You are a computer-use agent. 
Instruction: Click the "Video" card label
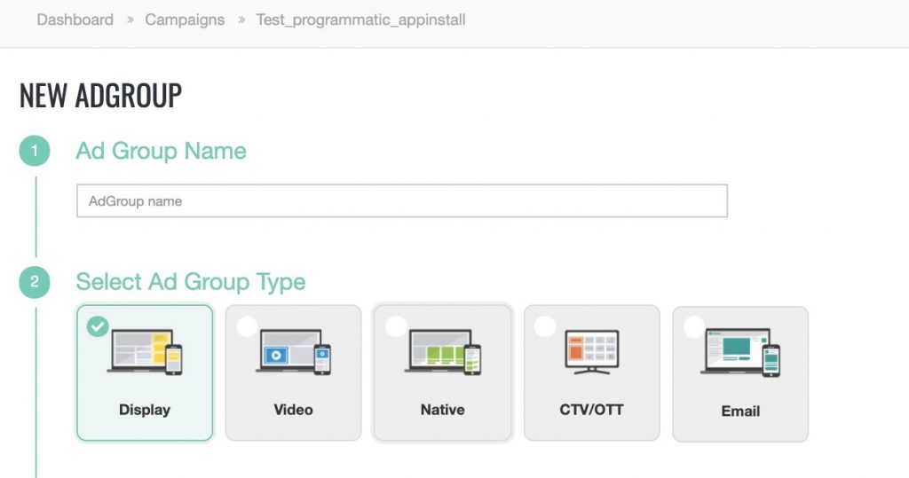[x=293, y=410]
